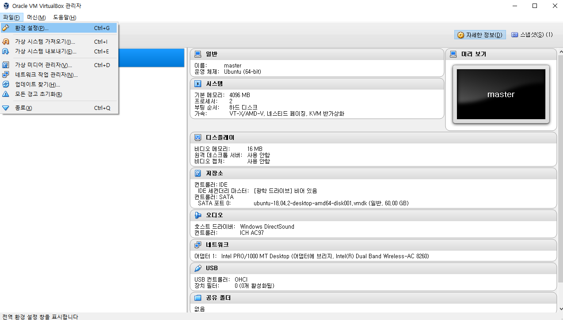Click exit arrow icon beside 종료

(6, 108)
